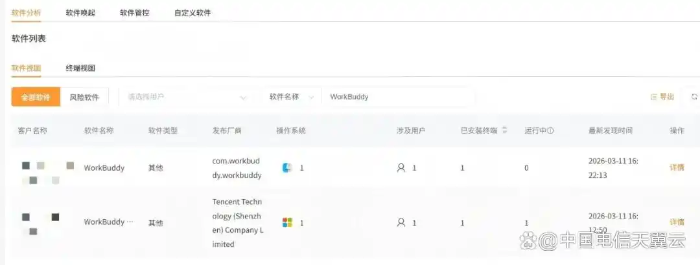This screenshot has width=700, height=265.
Task: Click the user icon in Tencent row
Action: (x=401, y=223)
